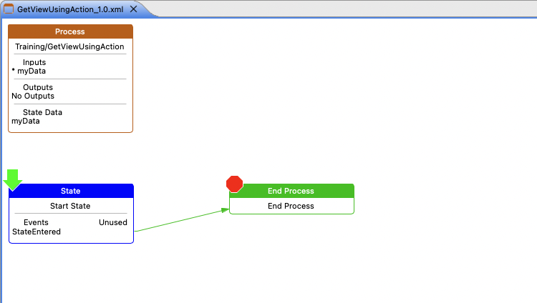Close the GetViewUsingAction_1.0.xml tab
The image size is (537, 303).
point(133,8)
